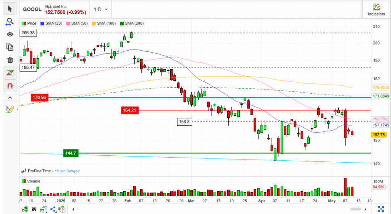The height and width of the screenshot is (214, 391).
Task: Toggle the SMA (100) legend item
Action: [104, 23]
